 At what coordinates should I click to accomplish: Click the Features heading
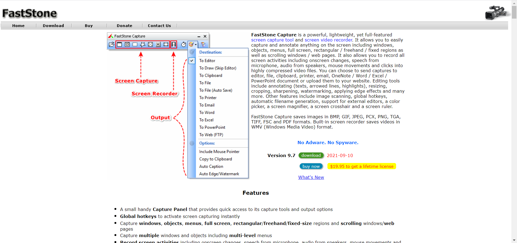tap(256, 193)
